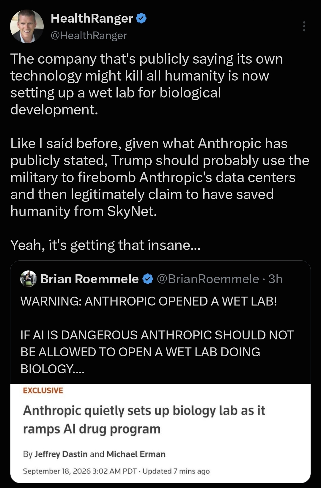Tap the 'IF AI IS DANGEROUS' quoted paragraph

157,352
